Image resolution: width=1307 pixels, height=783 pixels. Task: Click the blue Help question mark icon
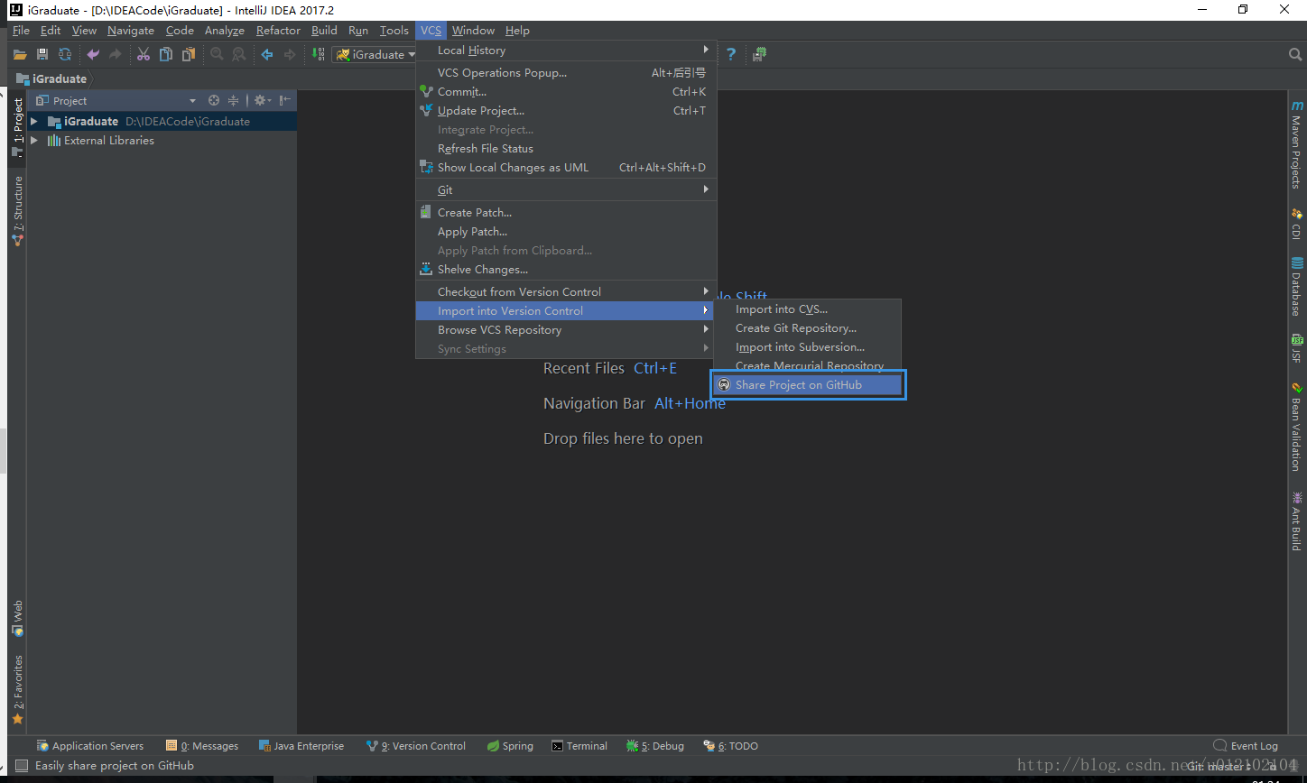[x=731, y=54]
